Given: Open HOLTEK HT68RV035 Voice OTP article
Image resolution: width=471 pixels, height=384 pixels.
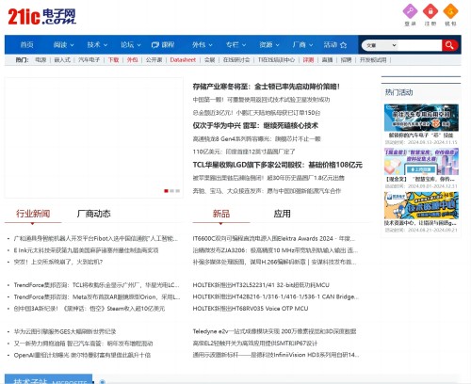Looking at the screenshot, I should (x=251, y=309).
